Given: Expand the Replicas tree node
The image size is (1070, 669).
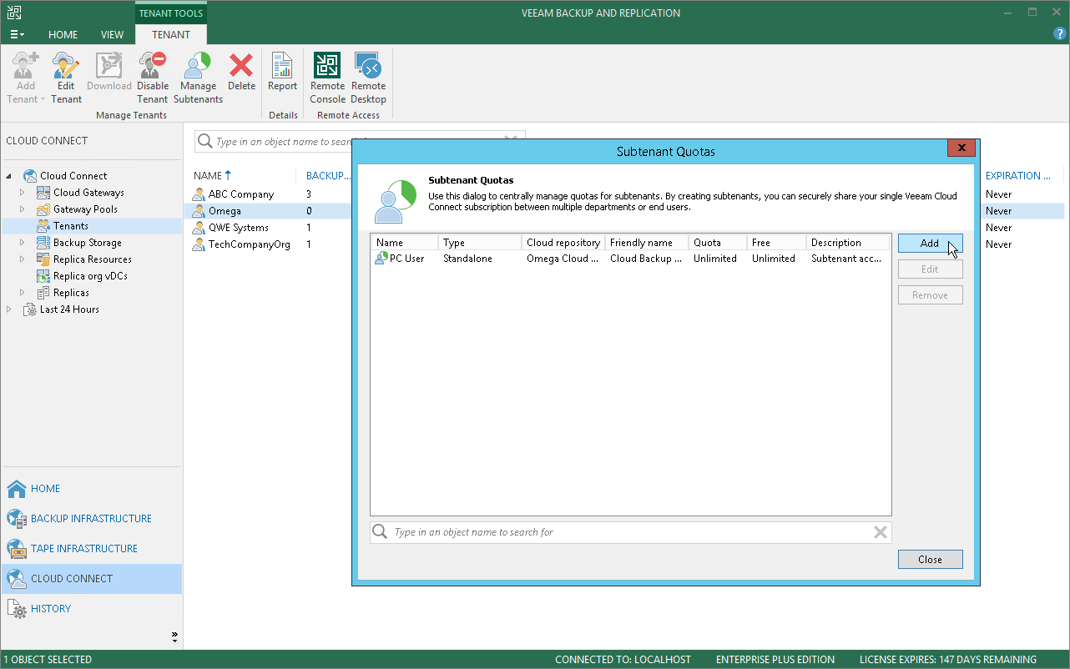Looking at the screenshot, I should (x=23, y=293).
